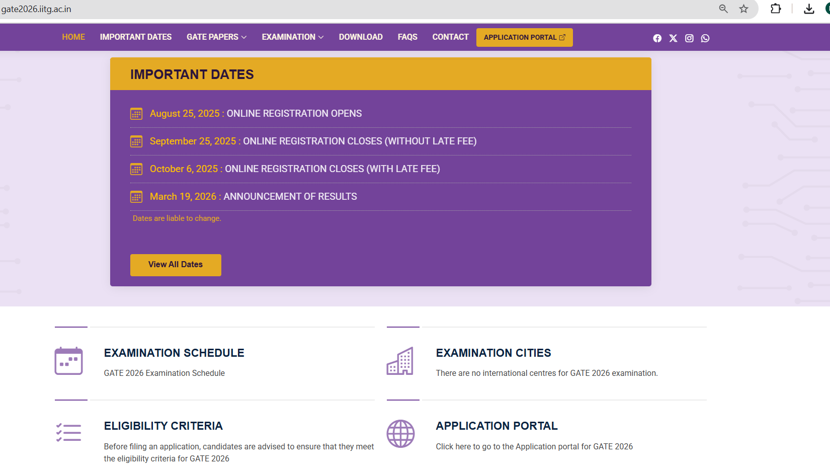Click calendar icon beside October 6, 2025

136,169
